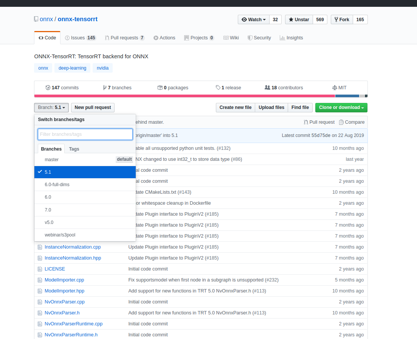View the 147 commits history
This screenshot has width=417, height=339.
[62, 87]
